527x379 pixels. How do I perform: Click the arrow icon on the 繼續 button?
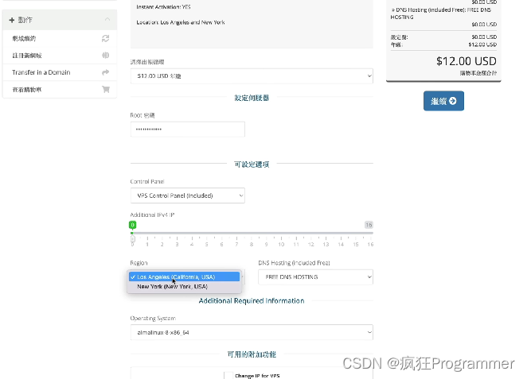pyautogui.click(x=453, y=101)
